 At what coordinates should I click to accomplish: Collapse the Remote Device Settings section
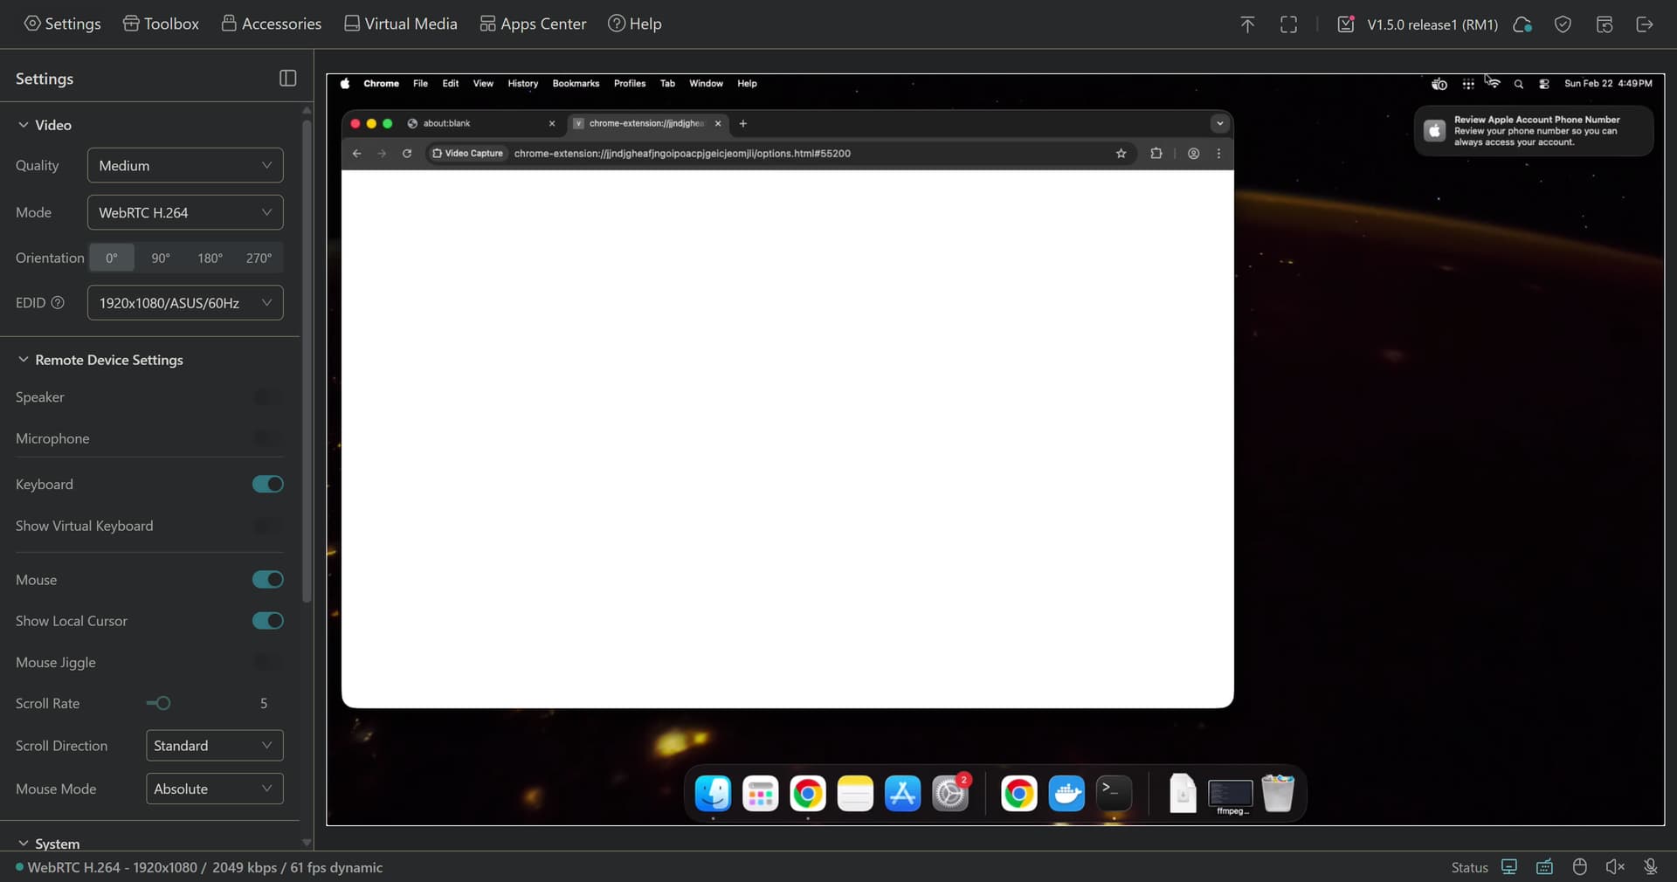24,360
